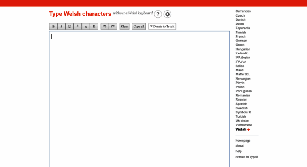Switch to the French keyboard
This screenshot has width=307, height=167.
(241, 36)
